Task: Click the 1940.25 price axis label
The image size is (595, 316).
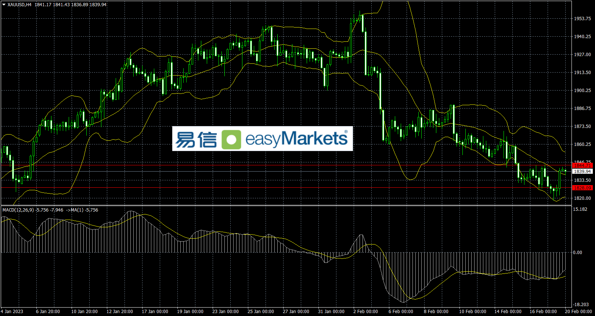Action: (583, 37)
